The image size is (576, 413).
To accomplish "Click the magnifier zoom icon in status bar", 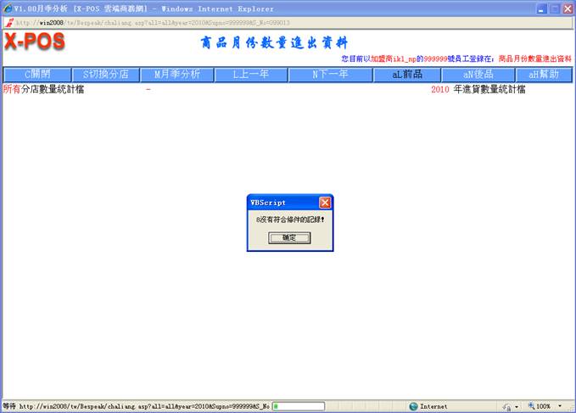I will (x=532, y=406).
